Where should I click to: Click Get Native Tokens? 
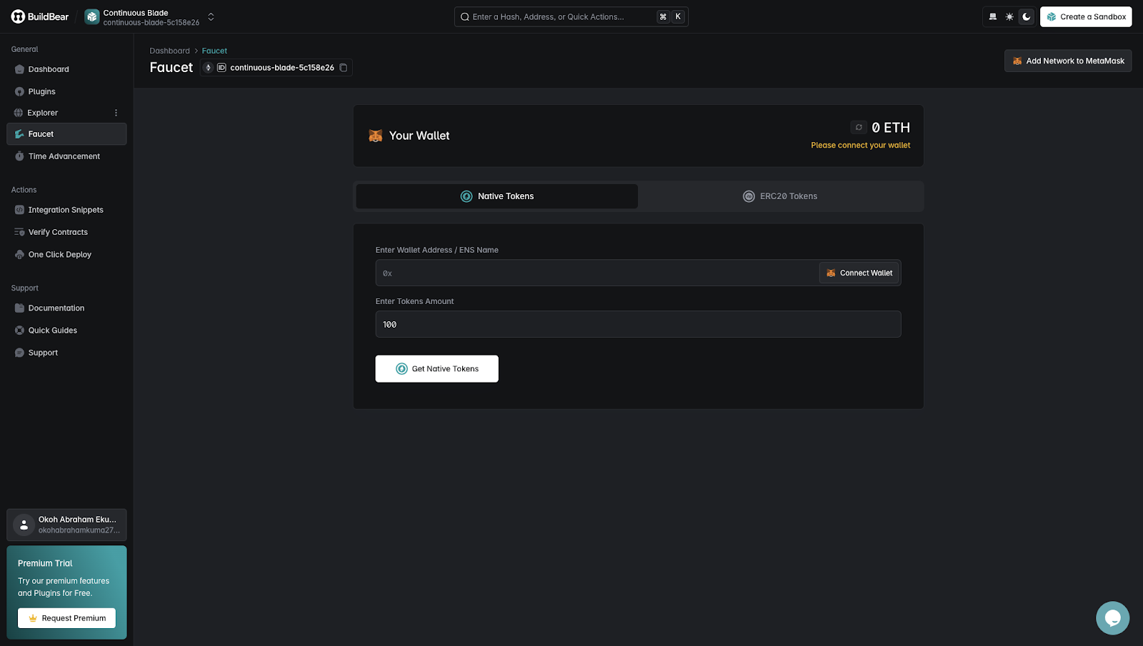[x=436, y=369]
